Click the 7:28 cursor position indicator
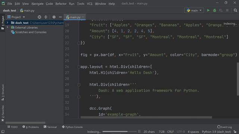Image resolution: width=239 pixels, height=134 pixels. click(161, 132)
